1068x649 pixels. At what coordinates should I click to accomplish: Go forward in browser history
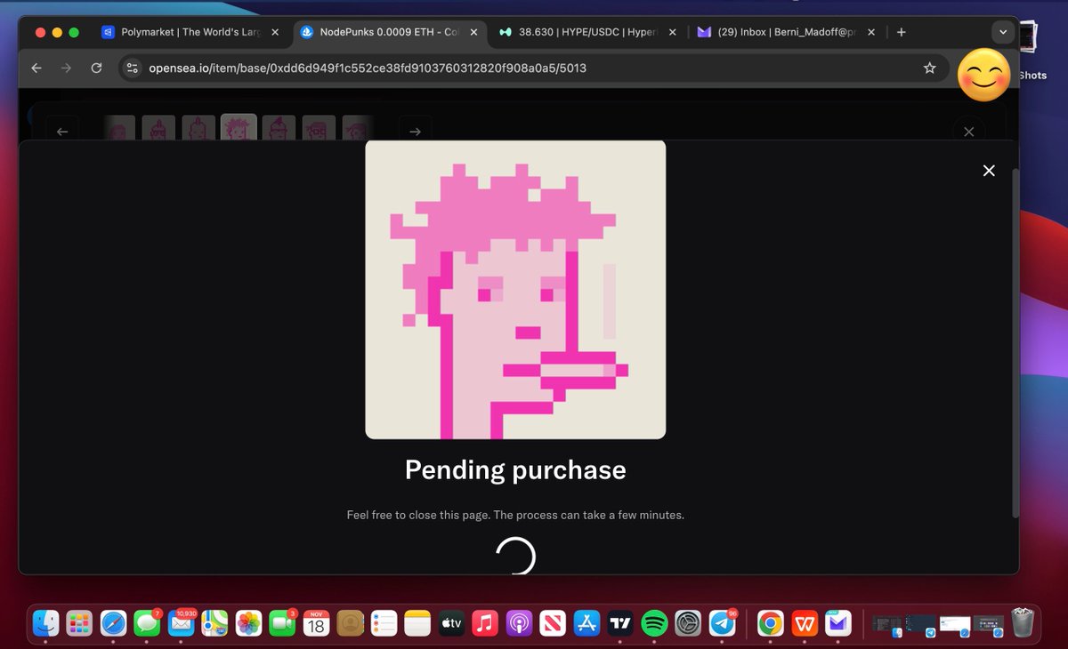(x=66, y=68)
